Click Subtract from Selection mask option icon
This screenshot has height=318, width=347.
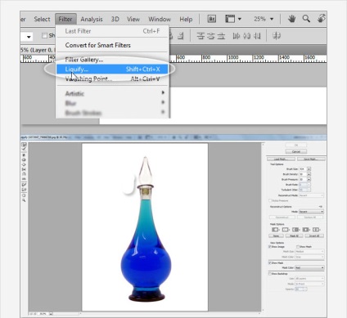[296, 230]
